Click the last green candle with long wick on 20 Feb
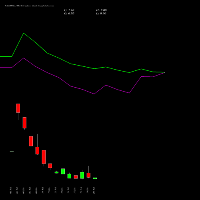 point(95,178)
